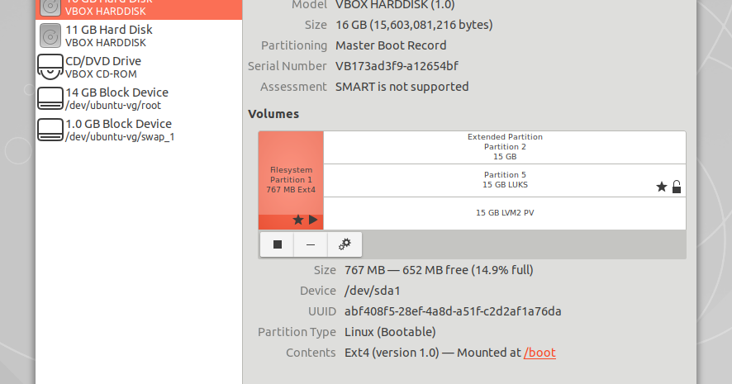732x384 pixels.
Task: Click the star icon on Partition 1
Action: [298, 220]
